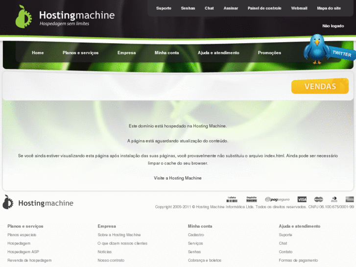This screenshot has height=267, width=356.
Task: Open footer Serviços link
Action: pos(195,243)
